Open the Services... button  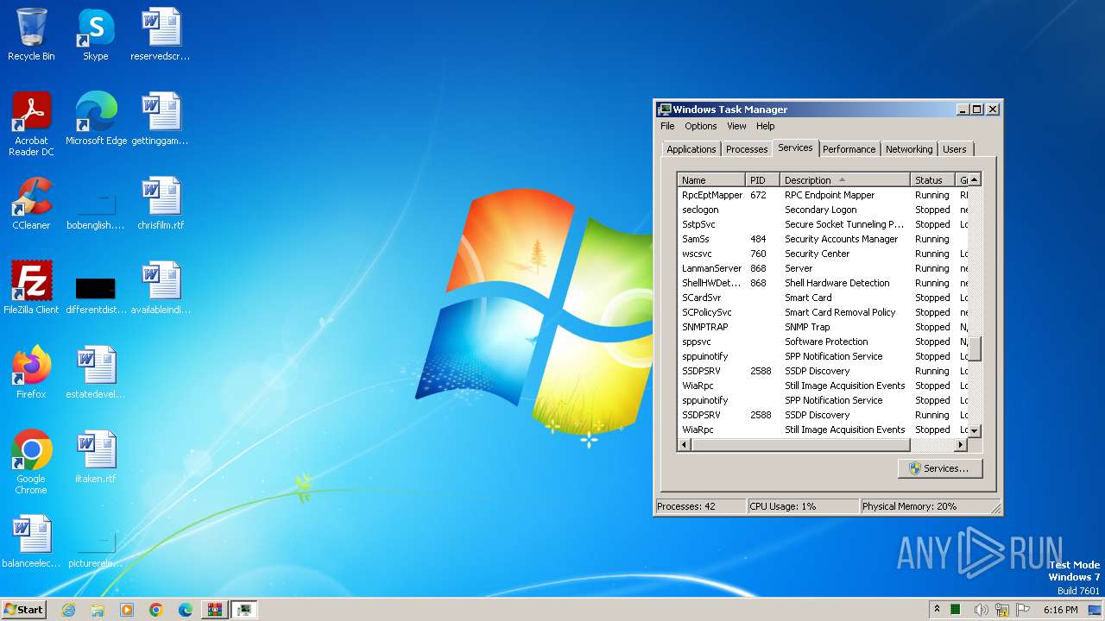[940, 468]
